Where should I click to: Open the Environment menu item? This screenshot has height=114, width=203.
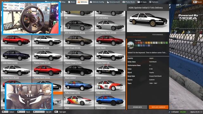(x=113, y=2)
